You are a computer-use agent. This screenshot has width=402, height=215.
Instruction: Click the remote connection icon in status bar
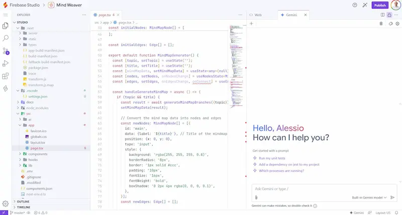pos(4,212)
